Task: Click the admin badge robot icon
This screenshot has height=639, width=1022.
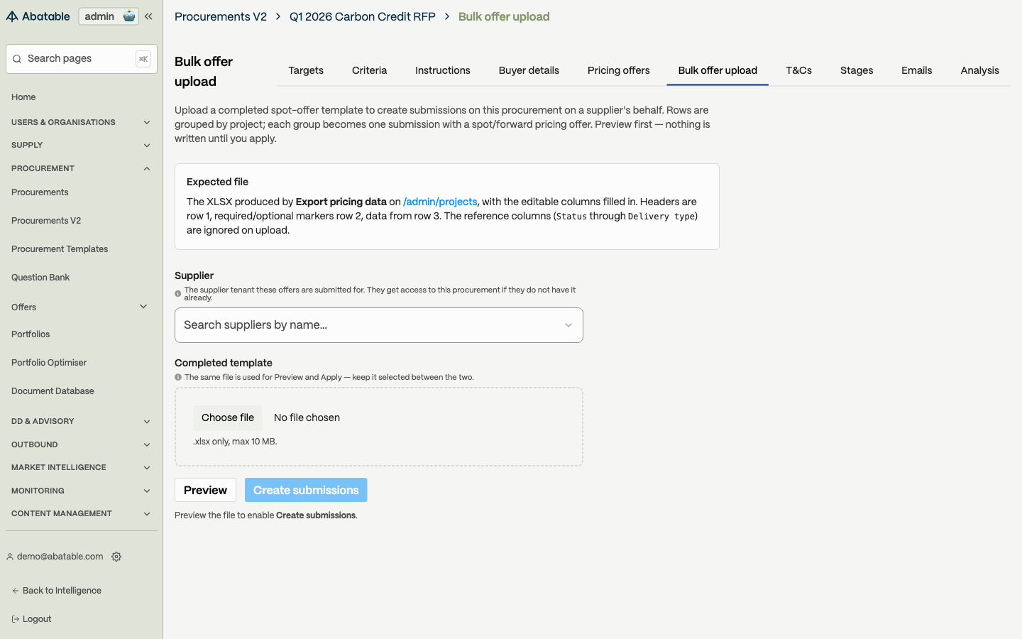Action: pyautogui.click(x=129, y=16)
